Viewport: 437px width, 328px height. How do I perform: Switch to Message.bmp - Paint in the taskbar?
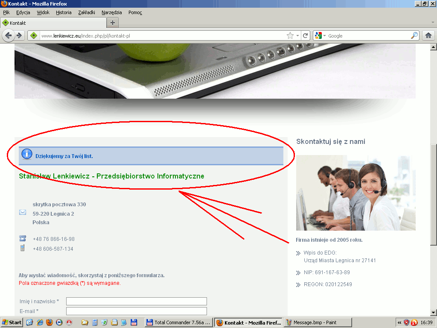click(x=318, y=322)
